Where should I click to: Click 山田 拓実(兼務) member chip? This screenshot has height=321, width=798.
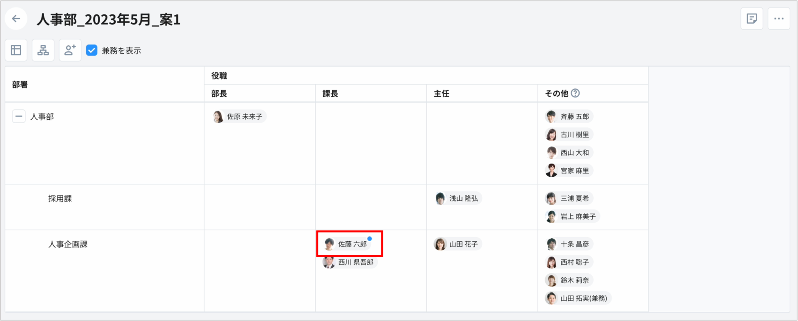click(578, 298)
